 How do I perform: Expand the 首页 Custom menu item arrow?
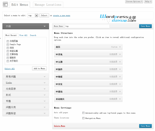pyautogui.click(x=120, y=47)
